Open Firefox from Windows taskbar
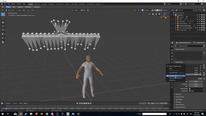206x116 pixels. point(36,114)
